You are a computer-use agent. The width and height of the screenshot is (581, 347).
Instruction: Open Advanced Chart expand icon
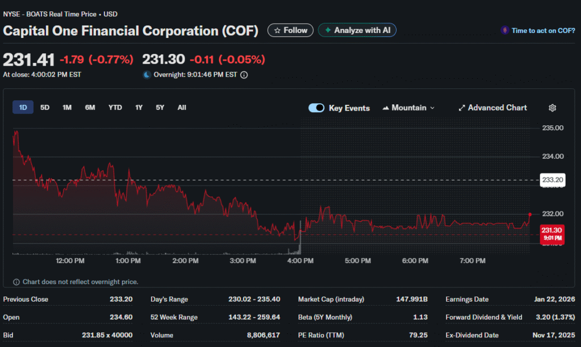(462, 108)
